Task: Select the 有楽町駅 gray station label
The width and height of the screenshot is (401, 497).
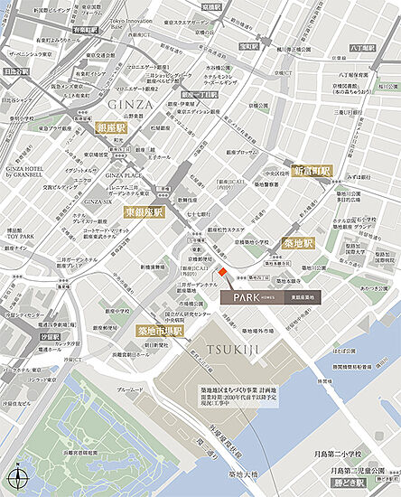Action: tap(86, 30)
